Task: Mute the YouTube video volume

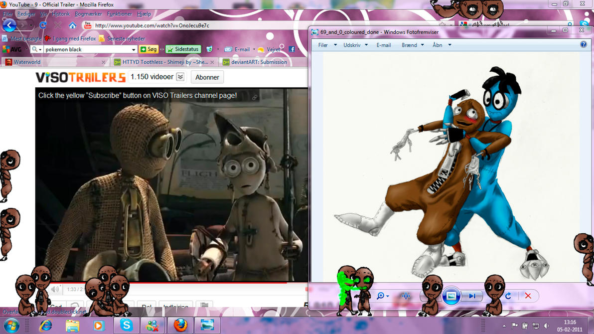Action: [55, 289]
